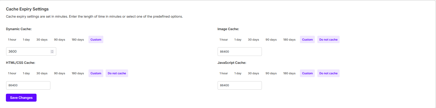Click the HTML/CSS Cache value input
This screenshot has width=436, height=108.
click(x=28, y=85)
